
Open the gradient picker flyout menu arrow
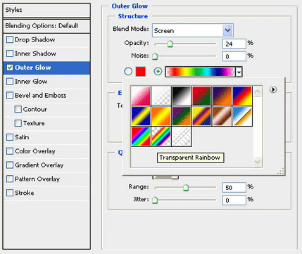click(x=273, y=89)
